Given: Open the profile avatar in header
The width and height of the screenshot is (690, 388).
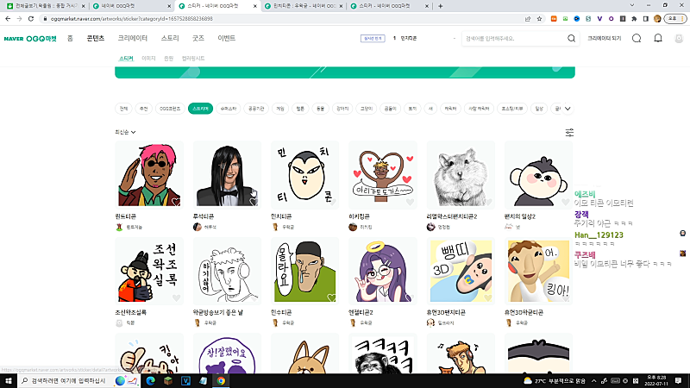Looking at the screenshot, I should [x=679, y=39].
